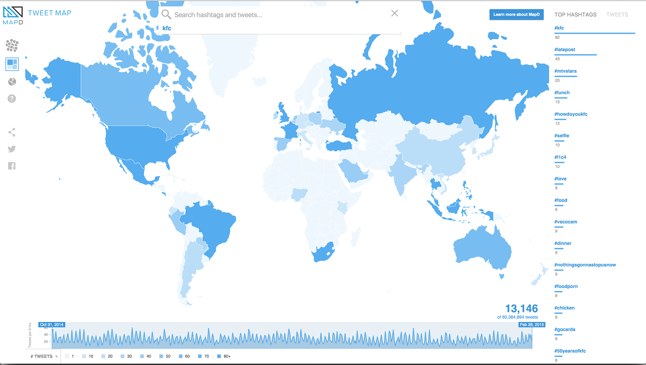Select the #nothingsgonnastopusnow hashtag
Screen dimensions: 646x365
(x=585, y=265)
